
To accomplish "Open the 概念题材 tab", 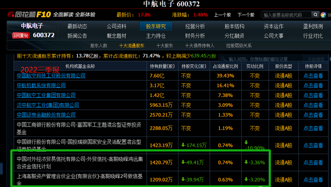I will coord(116,36).
